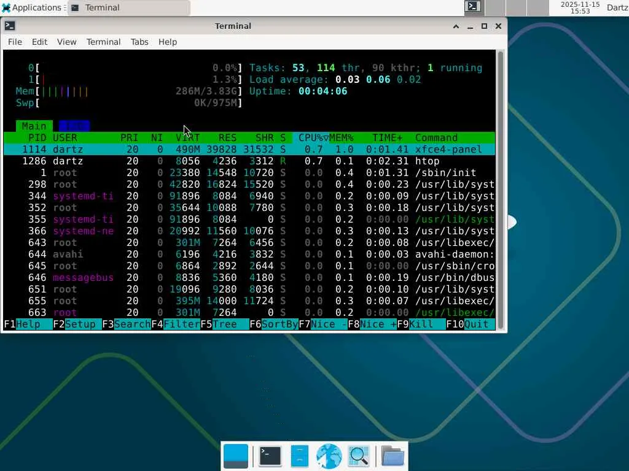Screen dimensions: 629x471
Task: Click F7 Nice - to lower niceness
Action: [x=323, y=324]
